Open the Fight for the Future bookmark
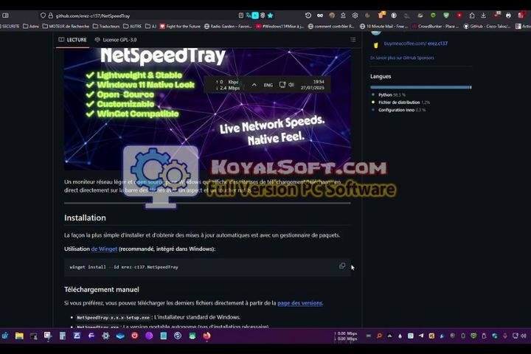 tap(180, 26)
